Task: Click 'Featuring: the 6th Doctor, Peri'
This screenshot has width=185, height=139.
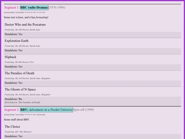Action: 19,62
